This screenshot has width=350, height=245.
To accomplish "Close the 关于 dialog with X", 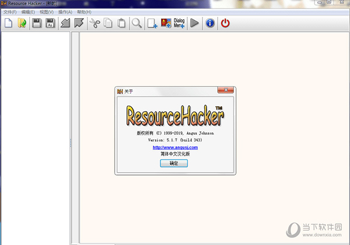I will (x=226, y=90).
